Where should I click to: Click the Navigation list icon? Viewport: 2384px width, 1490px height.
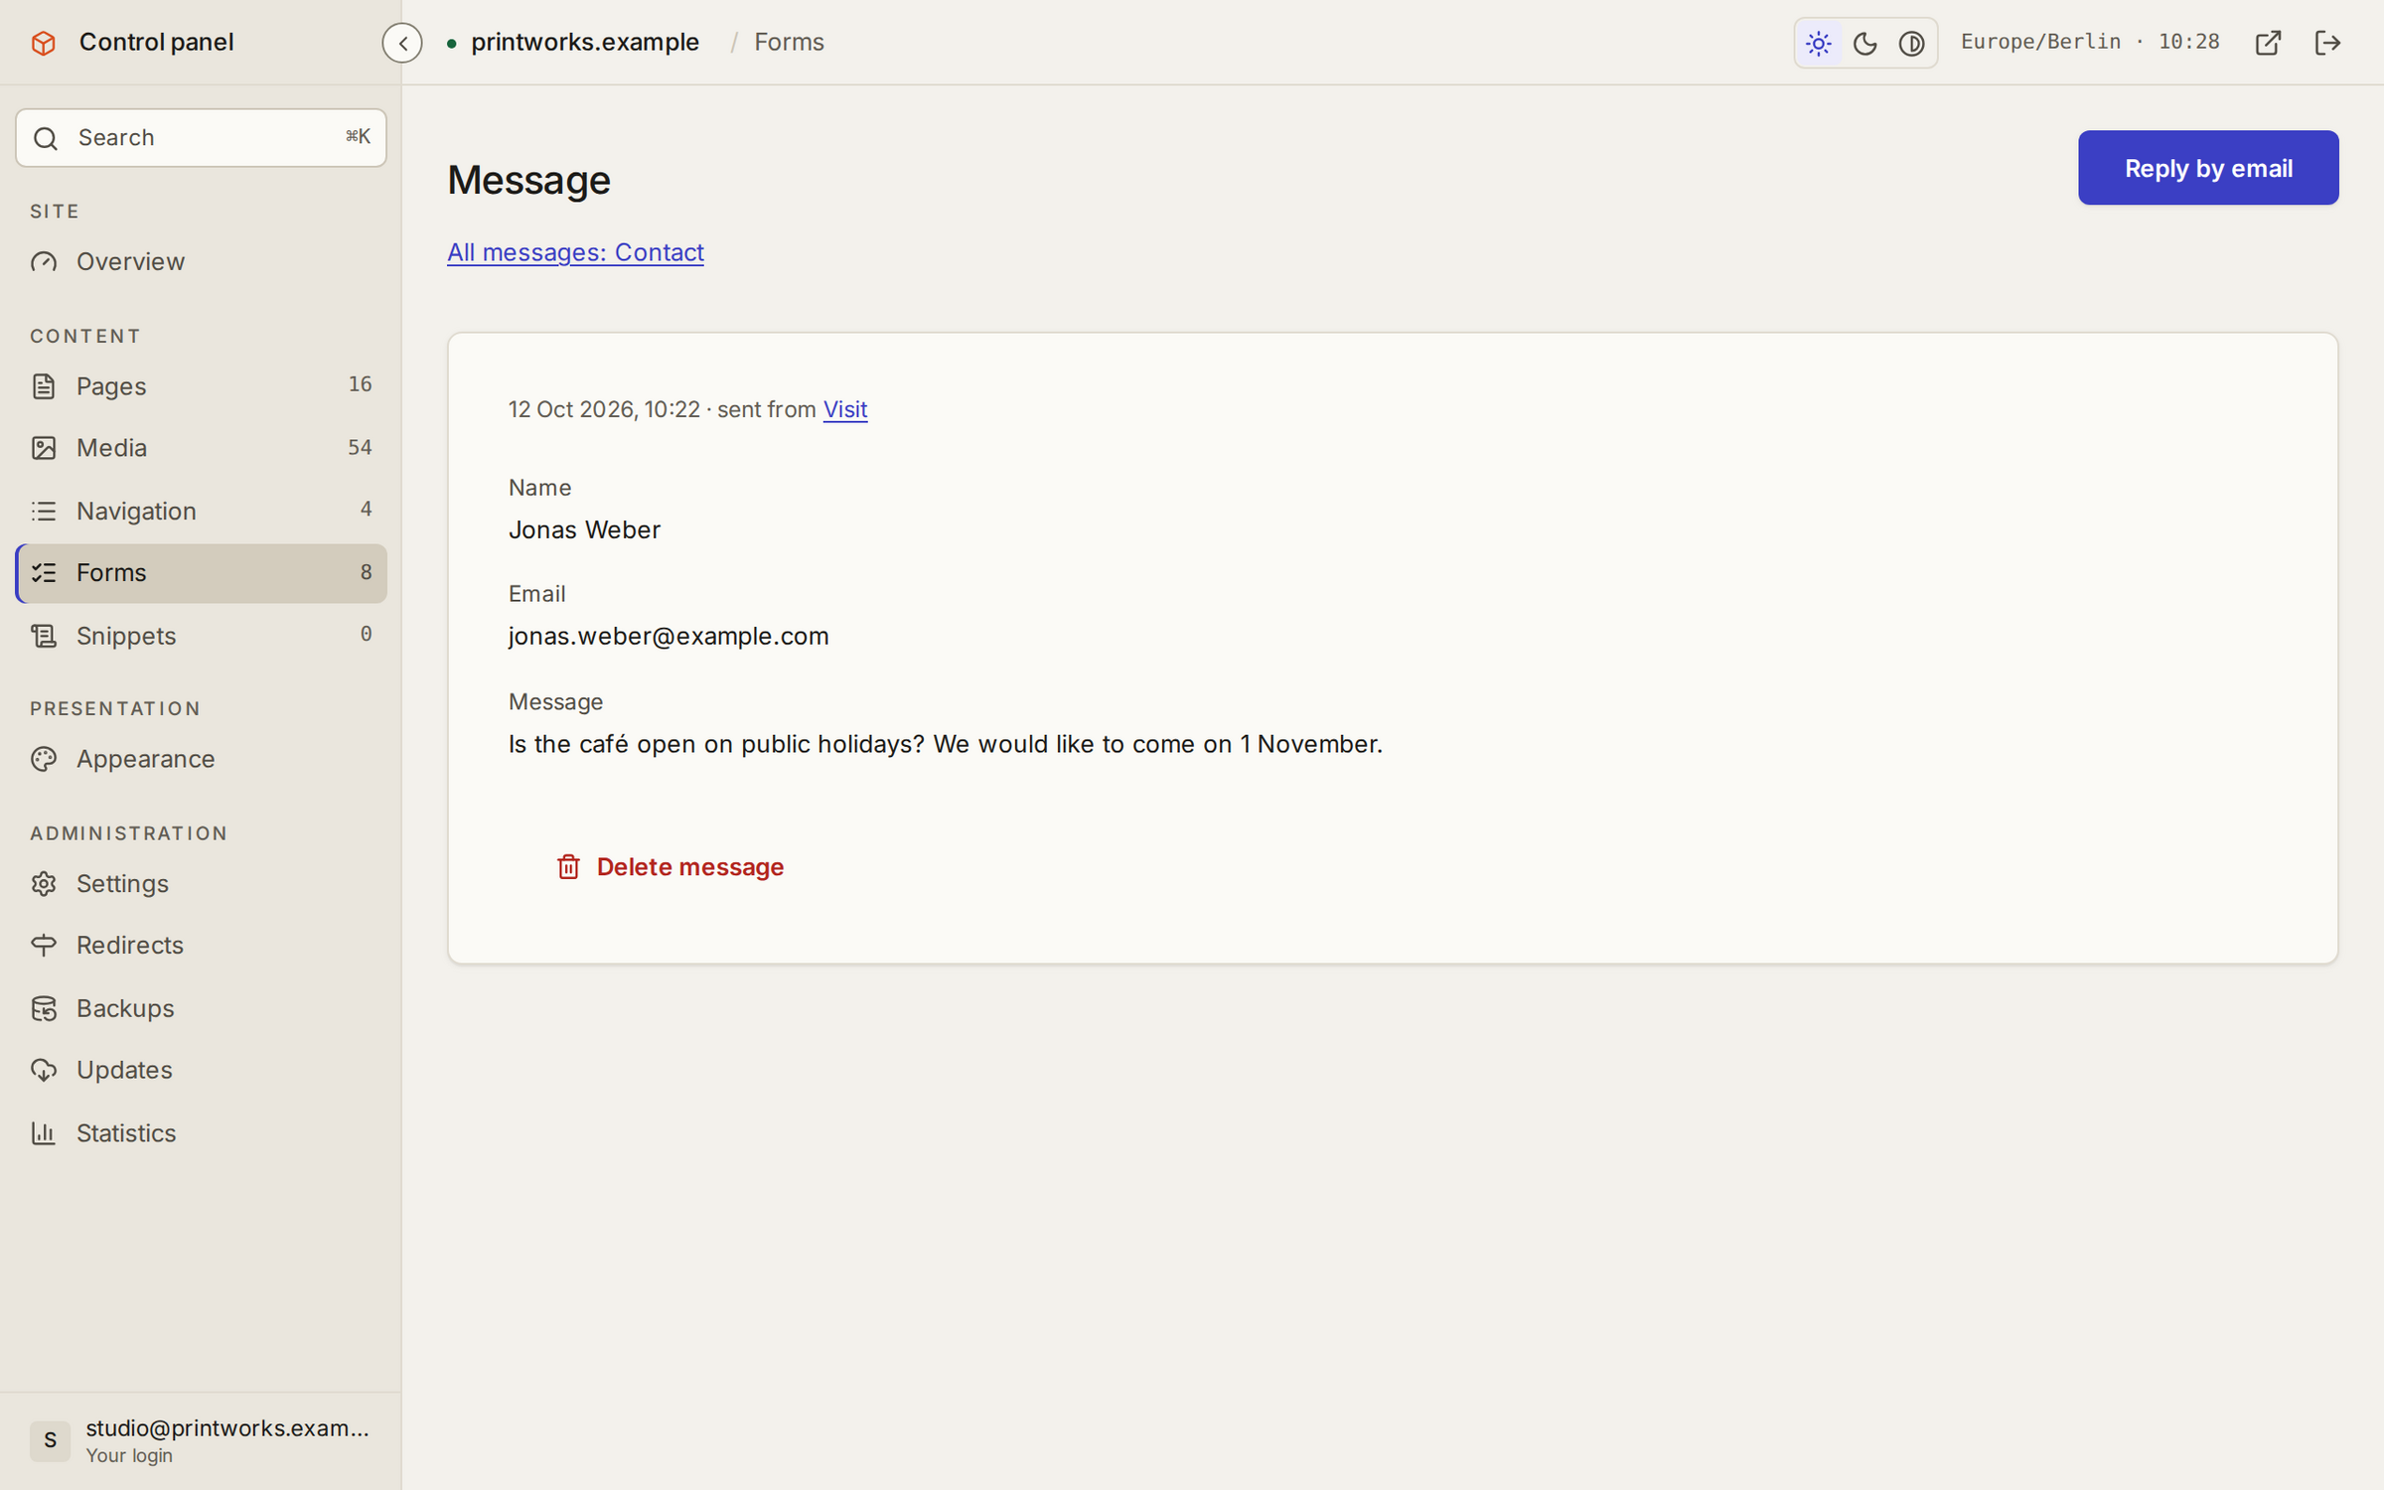point(44,511)
